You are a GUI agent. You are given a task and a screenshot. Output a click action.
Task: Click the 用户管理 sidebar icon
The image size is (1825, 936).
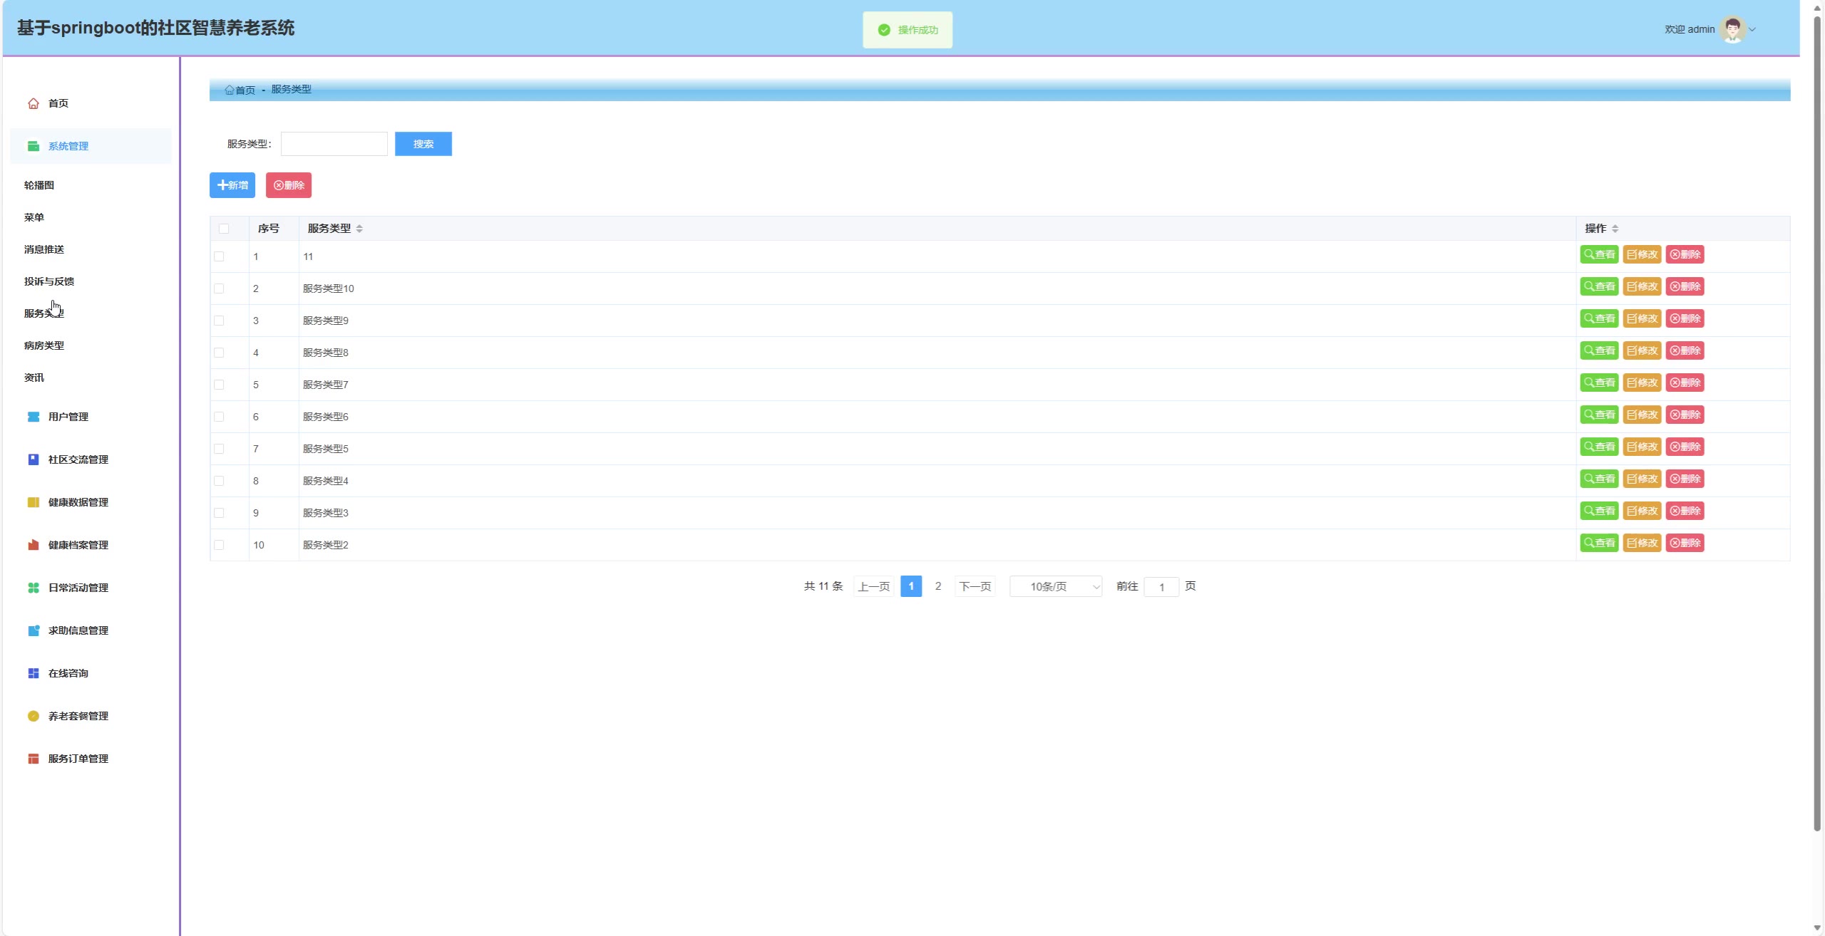click(33, 417)
